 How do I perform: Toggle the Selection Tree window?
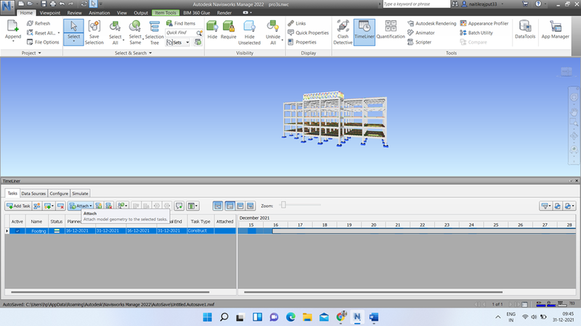(x=154, y=33)
